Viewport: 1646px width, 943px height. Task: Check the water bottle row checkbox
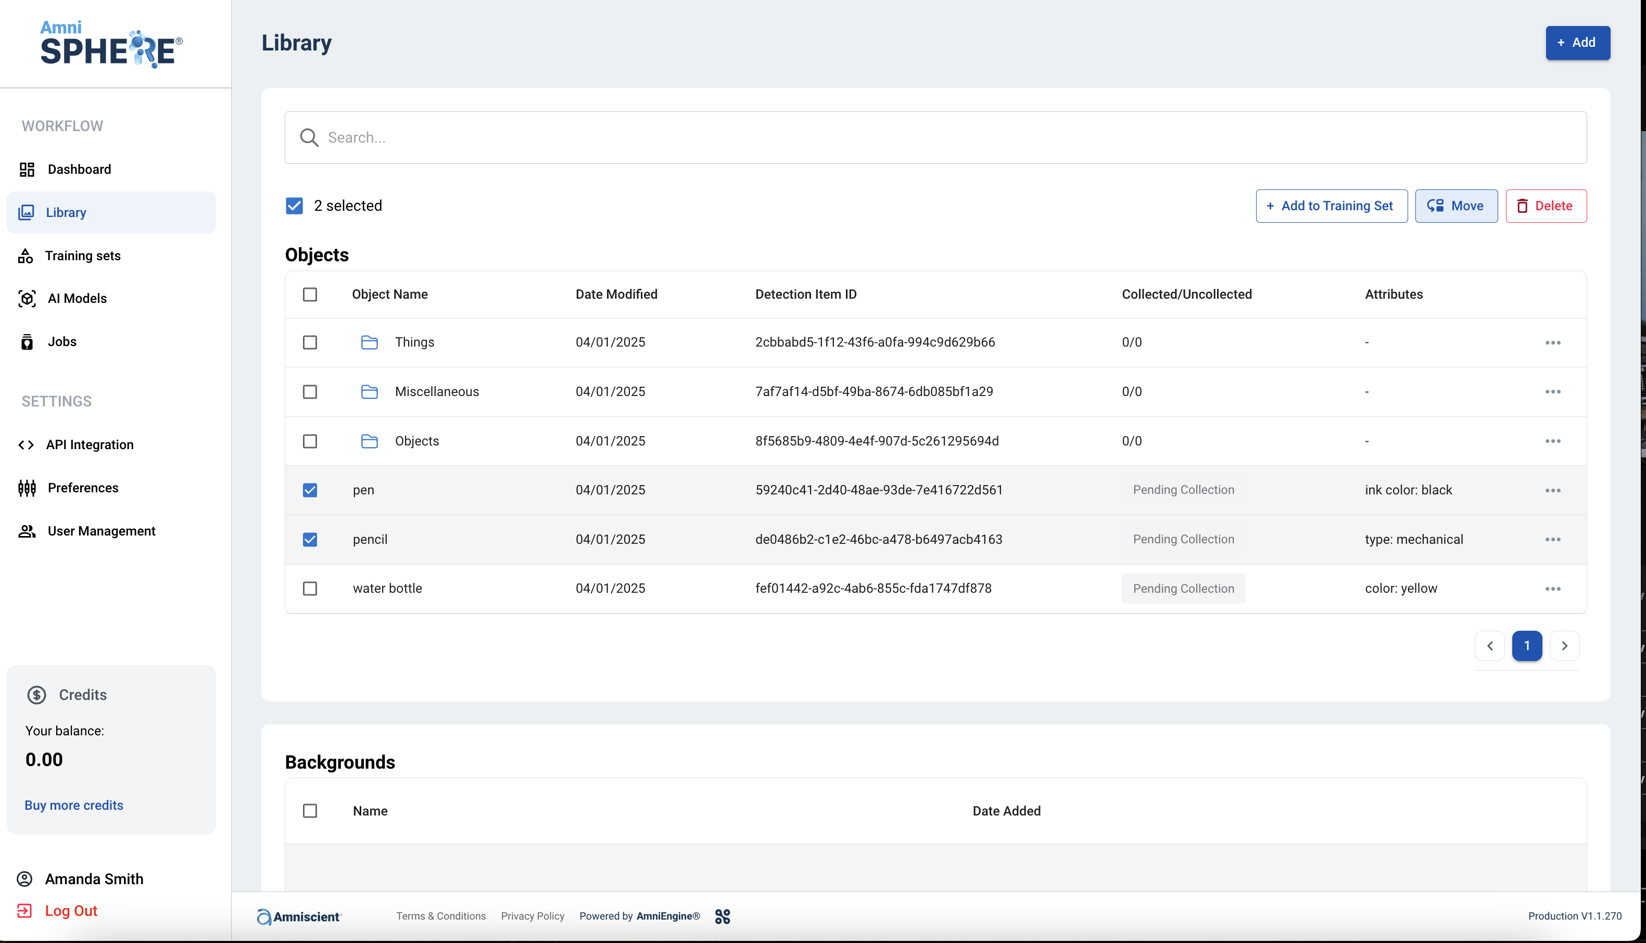310,589
